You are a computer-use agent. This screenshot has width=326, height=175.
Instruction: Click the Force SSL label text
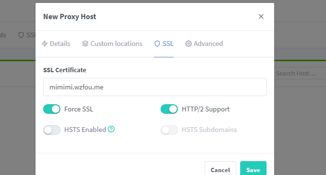tap(79, 109)
